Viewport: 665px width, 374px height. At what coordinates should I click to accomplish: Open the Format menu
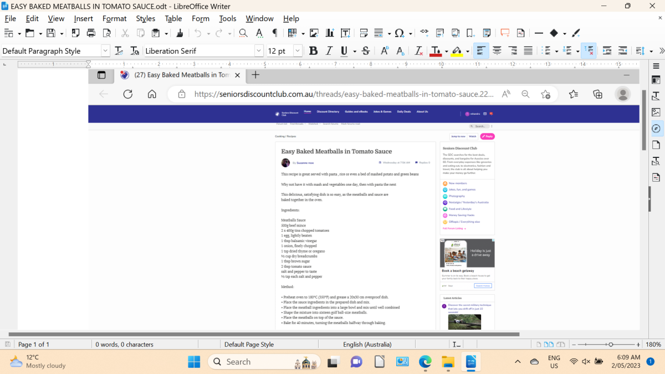(114, 18)
